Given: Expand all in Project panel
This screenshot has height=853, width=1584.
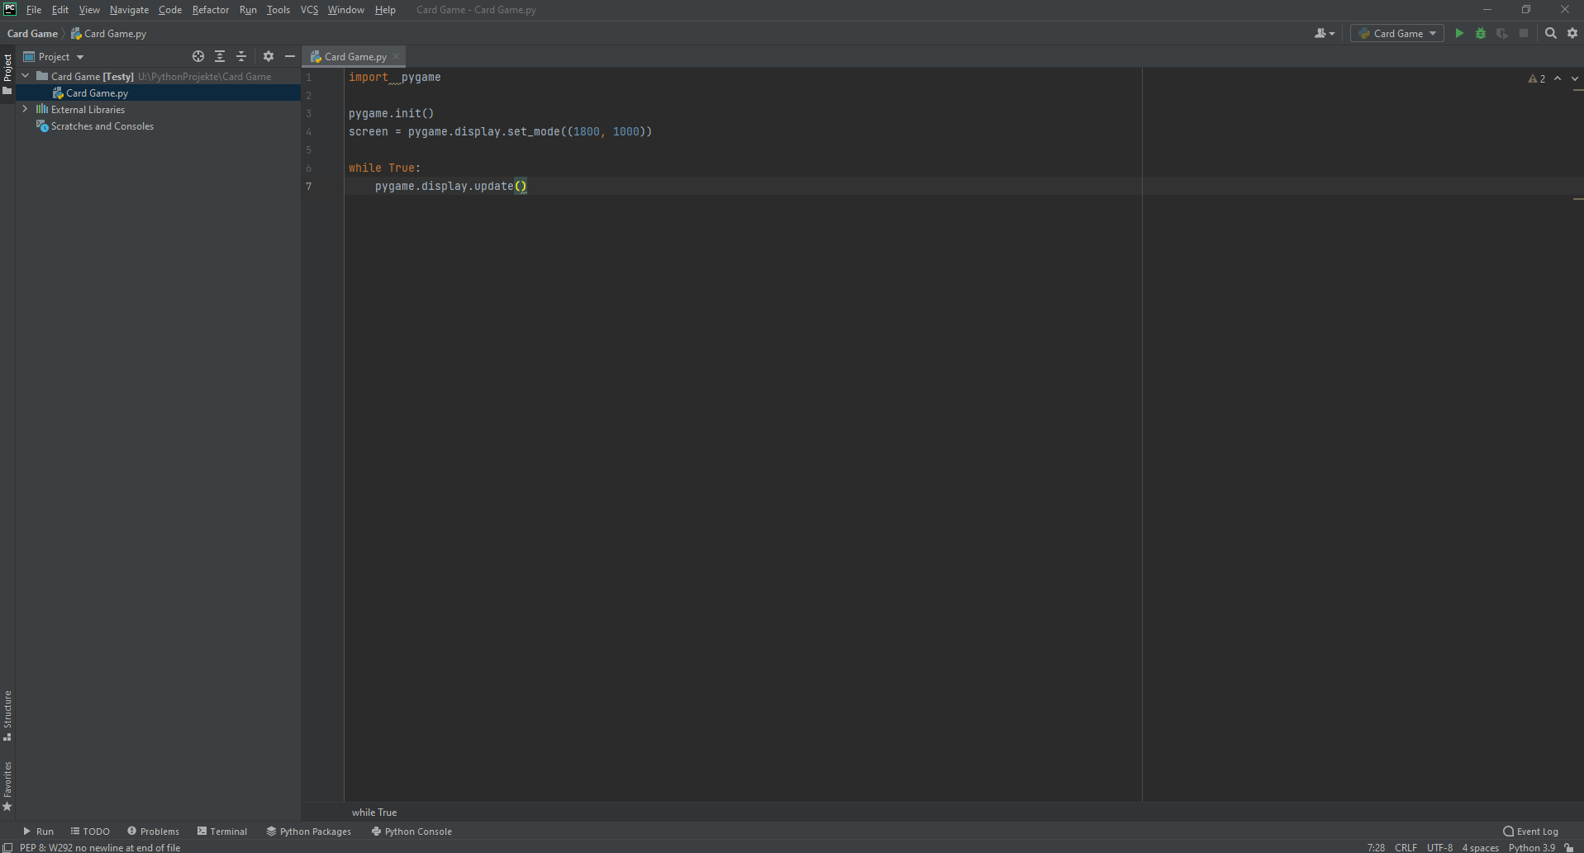Looking at the screenshot, I should 220,56.
